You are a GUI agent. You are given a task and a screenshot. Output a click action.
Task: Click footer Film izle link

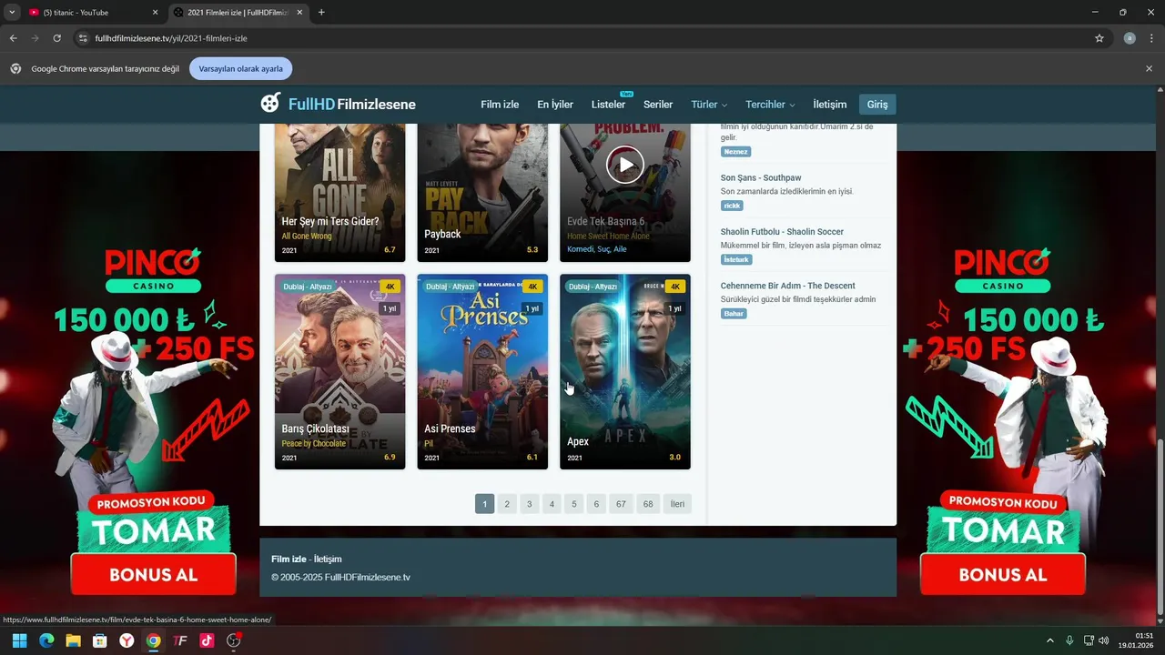[x=289, y=559]
